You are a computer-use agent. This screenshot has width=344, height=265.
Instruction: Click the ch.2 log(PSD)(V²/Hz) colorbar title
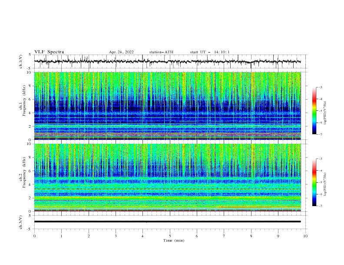tap(325, 184)
